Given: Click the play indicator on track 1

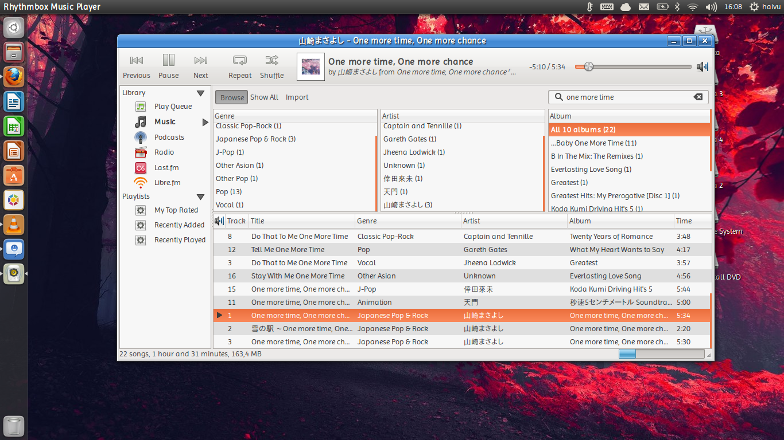Looking at the screenshot, I should (219, 316).
